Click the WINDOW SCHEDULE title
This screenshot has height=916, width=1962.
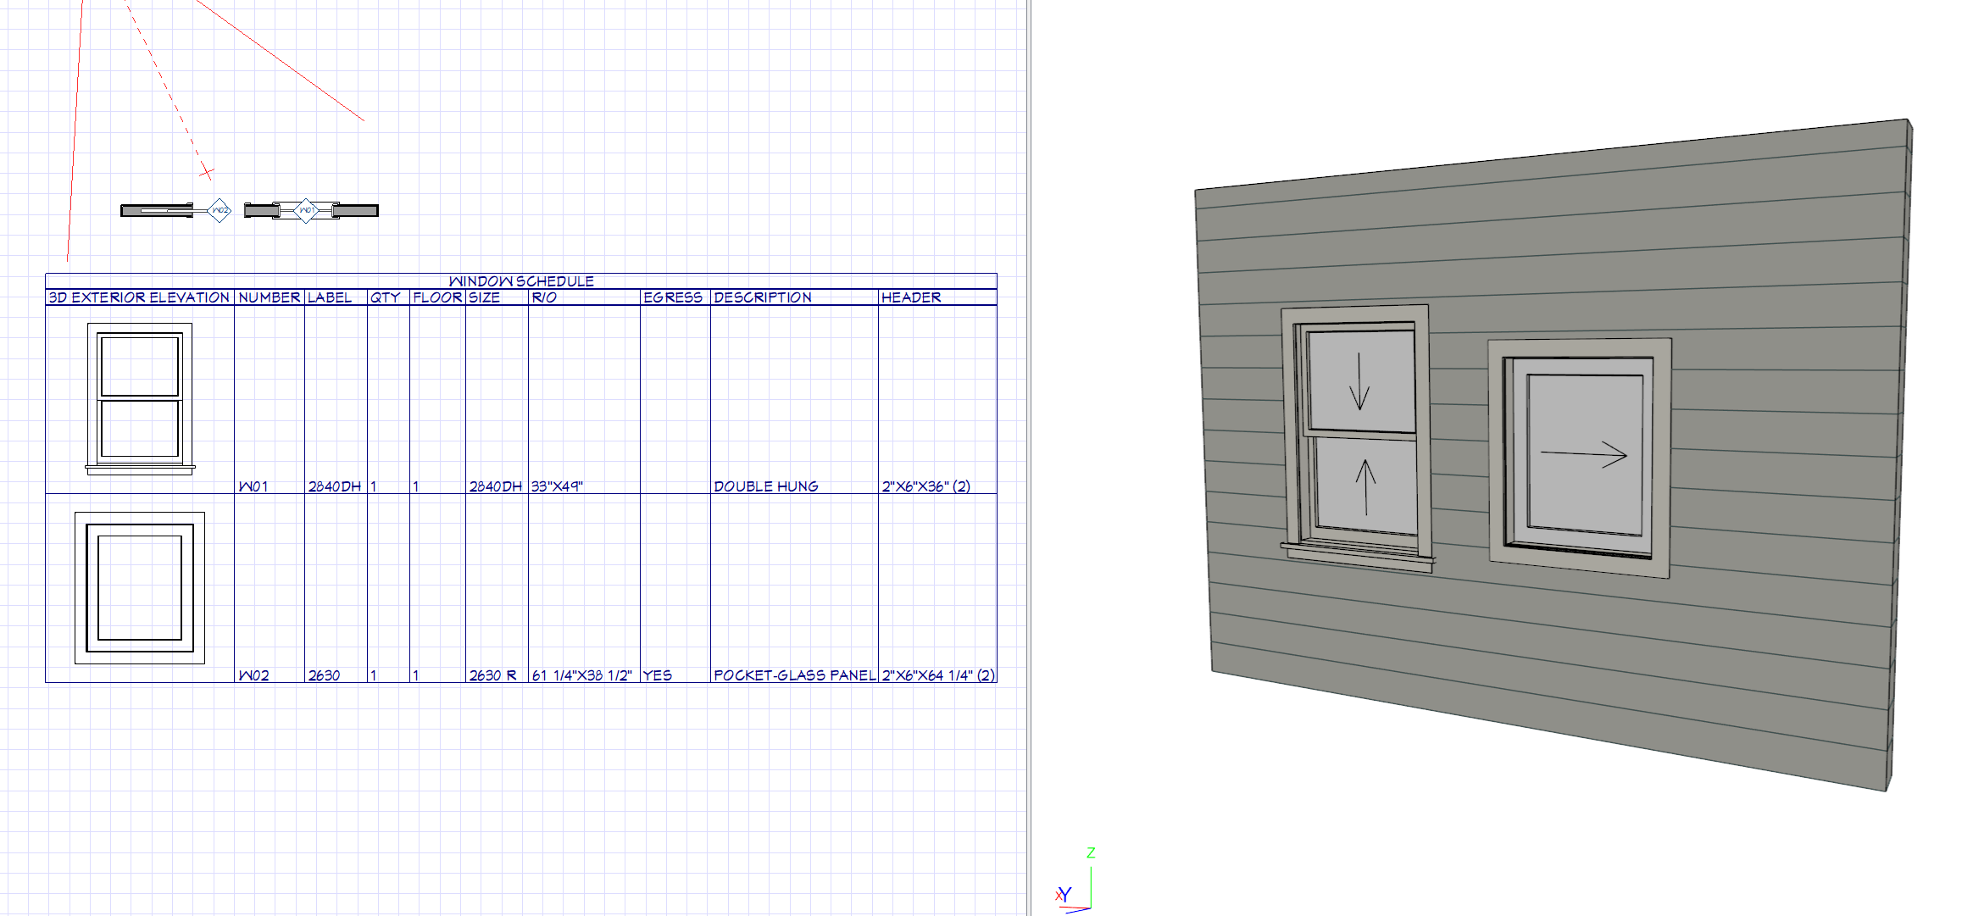tap(520, 281)
